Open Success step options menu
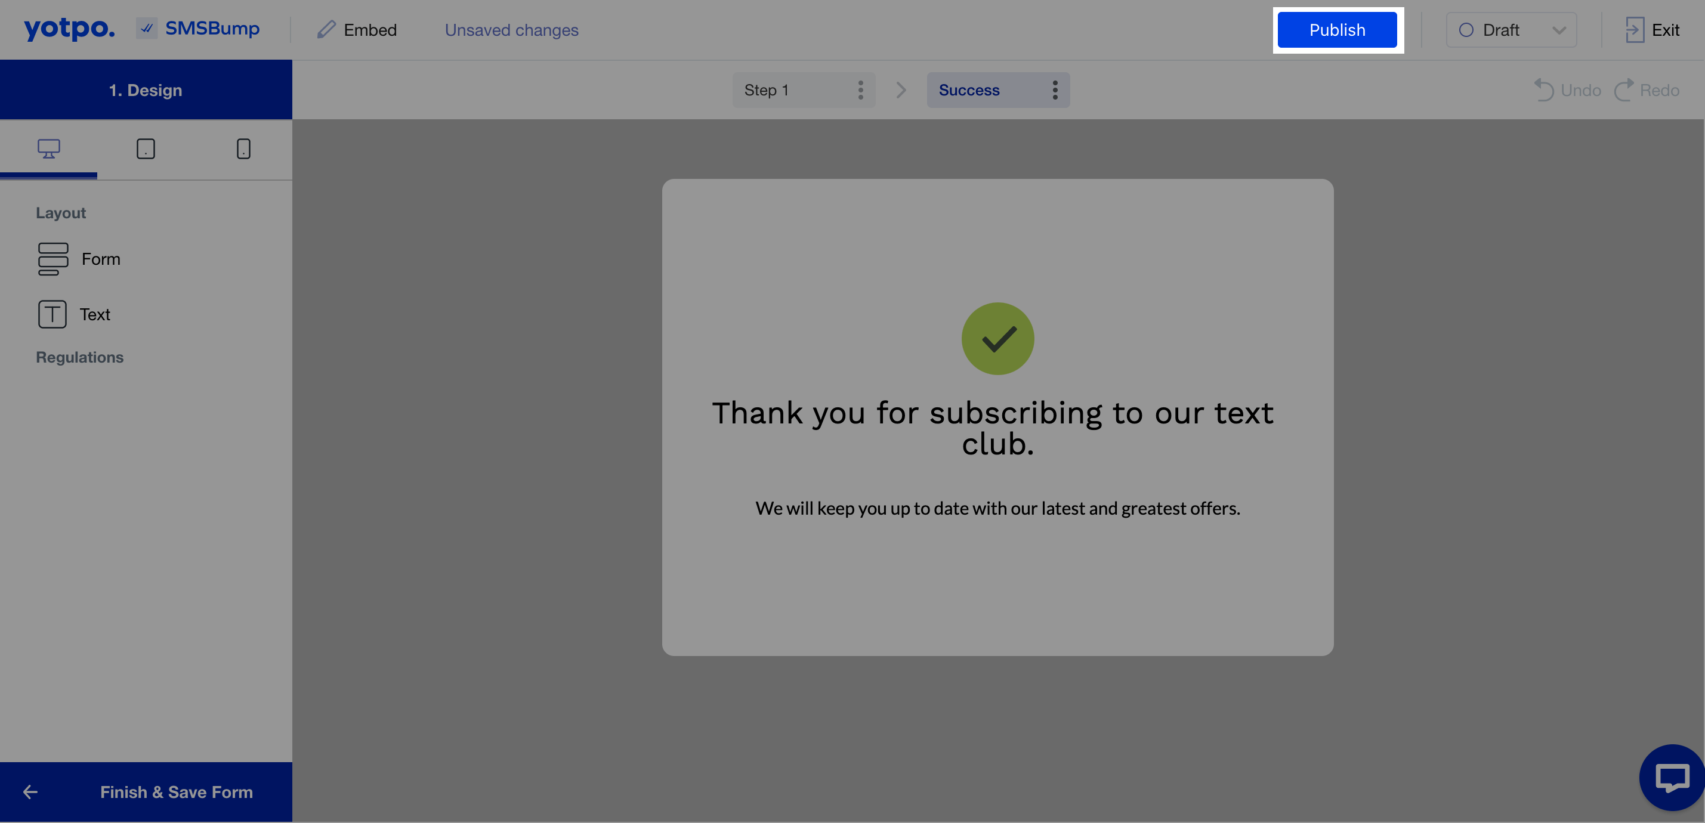Viewport: 1705px width, 823px height. coord(1055,90)
